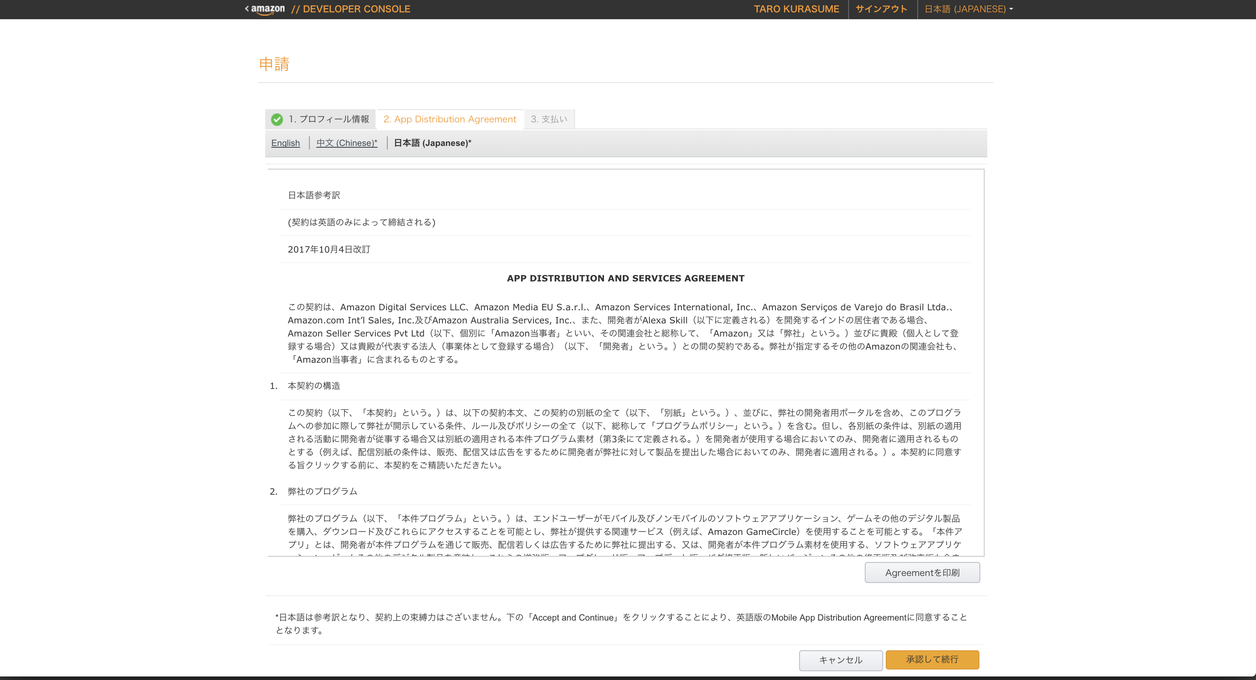Click the サインアウト link
This screenshot has width=1256, height=680.
[881, 9]
